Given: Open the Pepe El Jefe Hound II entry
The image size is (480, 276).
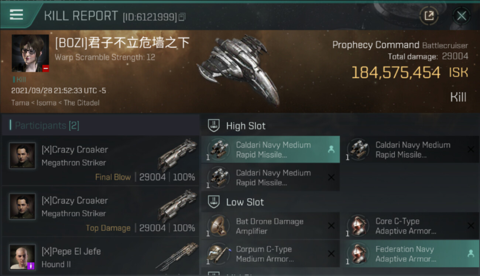Looking at the screenshot, I should pos(100,257).
